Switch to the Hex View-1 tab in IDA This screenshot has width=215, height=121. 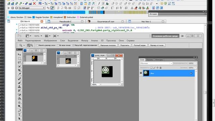146,22
